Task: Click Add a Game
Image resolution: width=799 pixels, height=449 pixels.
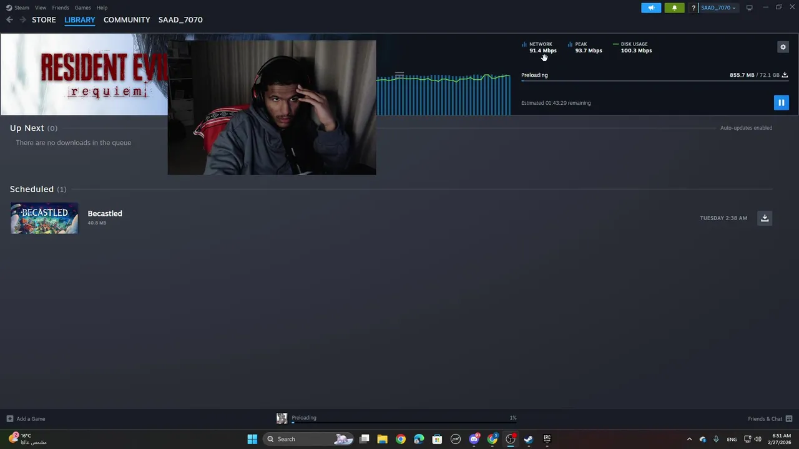Action: 26,418
